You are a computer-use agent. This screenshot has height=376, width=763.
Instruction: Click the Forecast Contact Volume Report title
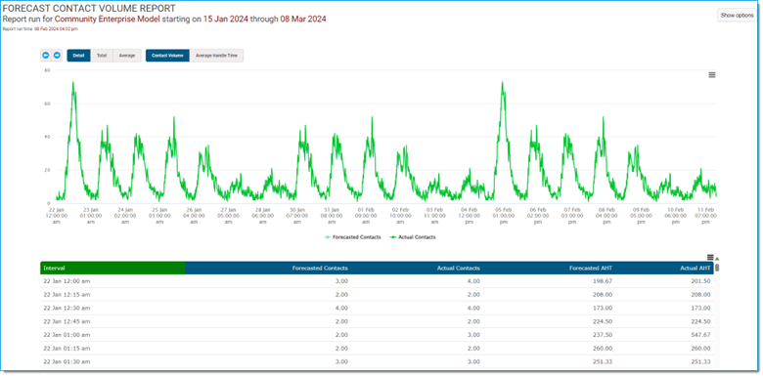tap(90, 8)
